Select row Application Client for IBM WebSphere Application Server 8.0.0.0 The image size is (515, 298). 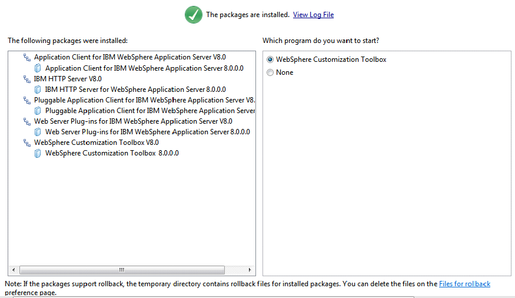pyautogui.click(x=145, y=68)
